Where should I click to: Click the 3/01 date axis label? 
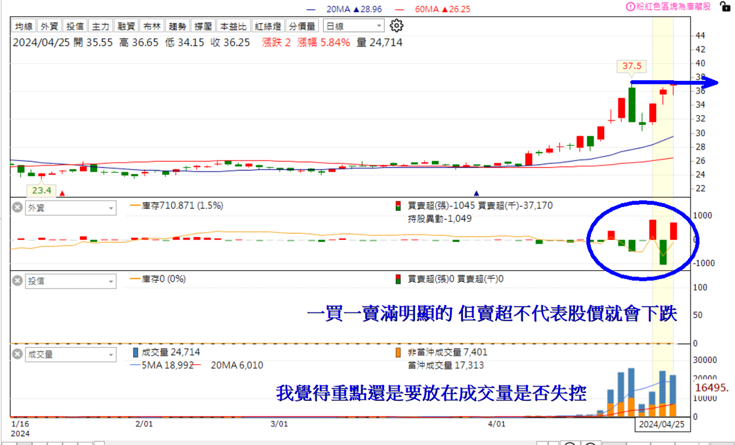pyautogui.click(x=278, y=424)
